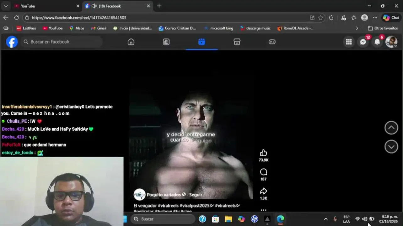
Task: Open the Facebook Gaming icon
Action: click(x=272, y=42)
